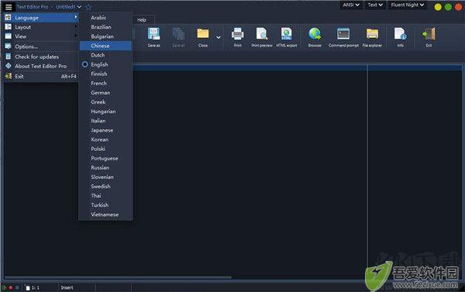Open File explorer from the toolbar

click(x=372, y=37)
